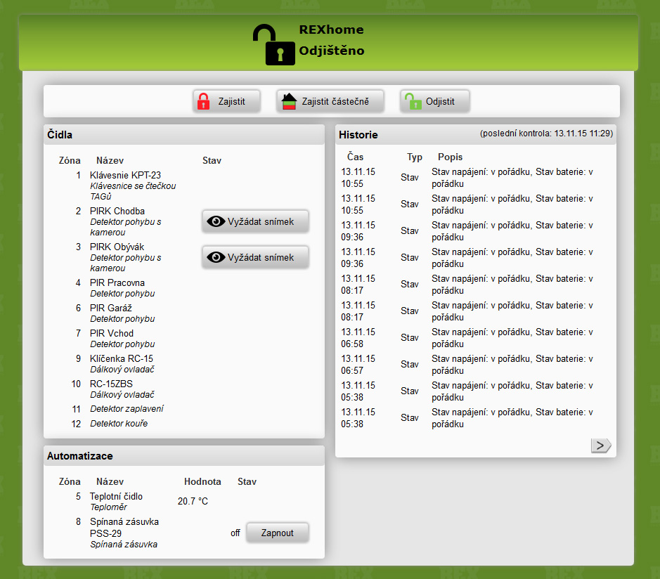Image resolution: width=660 pixels, height=579 pixels.
Task: Turn on Spínaná zásuvka PSS-29 with Zapnout
Action: click(277, 533)
